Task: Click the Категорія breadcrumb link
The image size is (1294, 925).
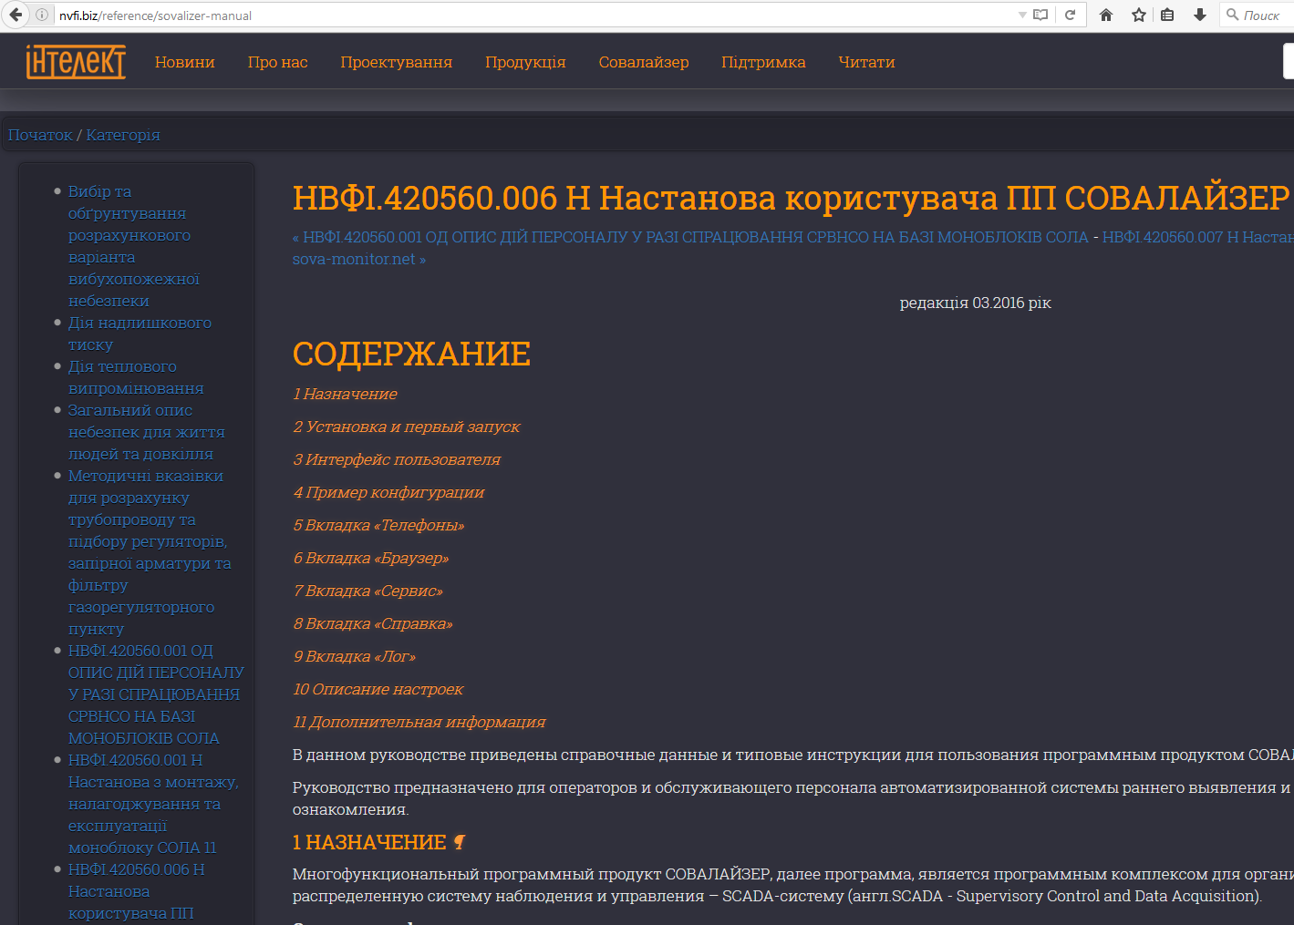Action: coord(123,135)
